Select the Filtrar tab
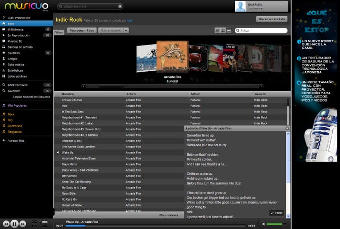The width and height of the screenshot is (340, 229). pos(59,32)
